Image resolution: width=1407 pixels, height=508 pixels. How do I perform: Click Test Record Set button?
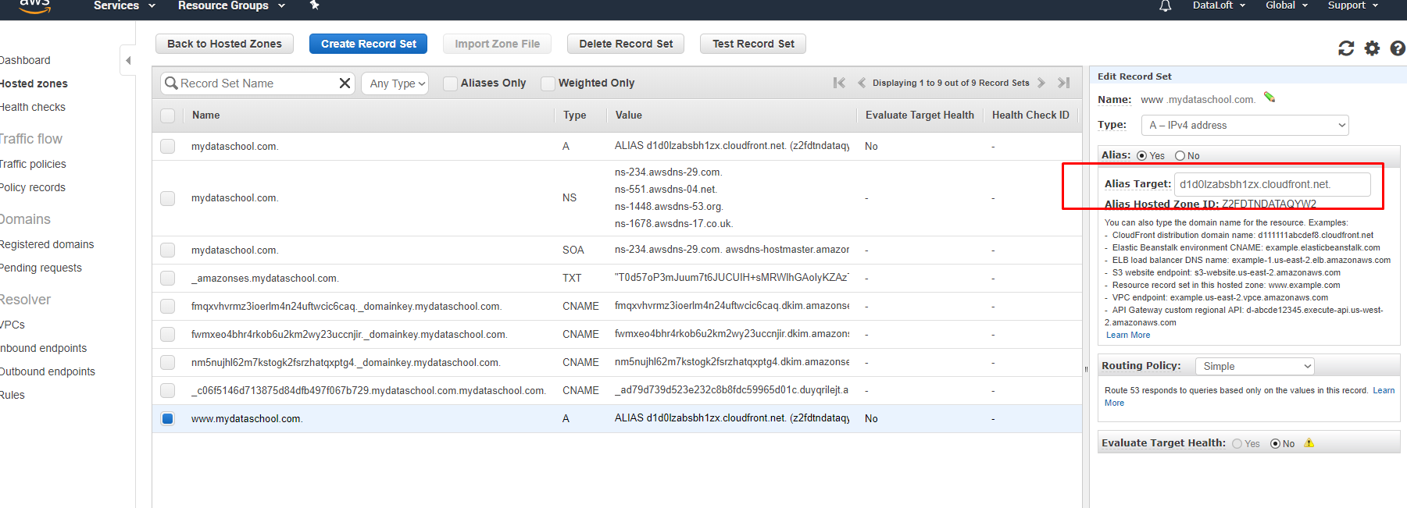[753, 44]
